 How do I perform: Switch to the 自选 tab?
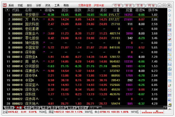click(62, 107)
